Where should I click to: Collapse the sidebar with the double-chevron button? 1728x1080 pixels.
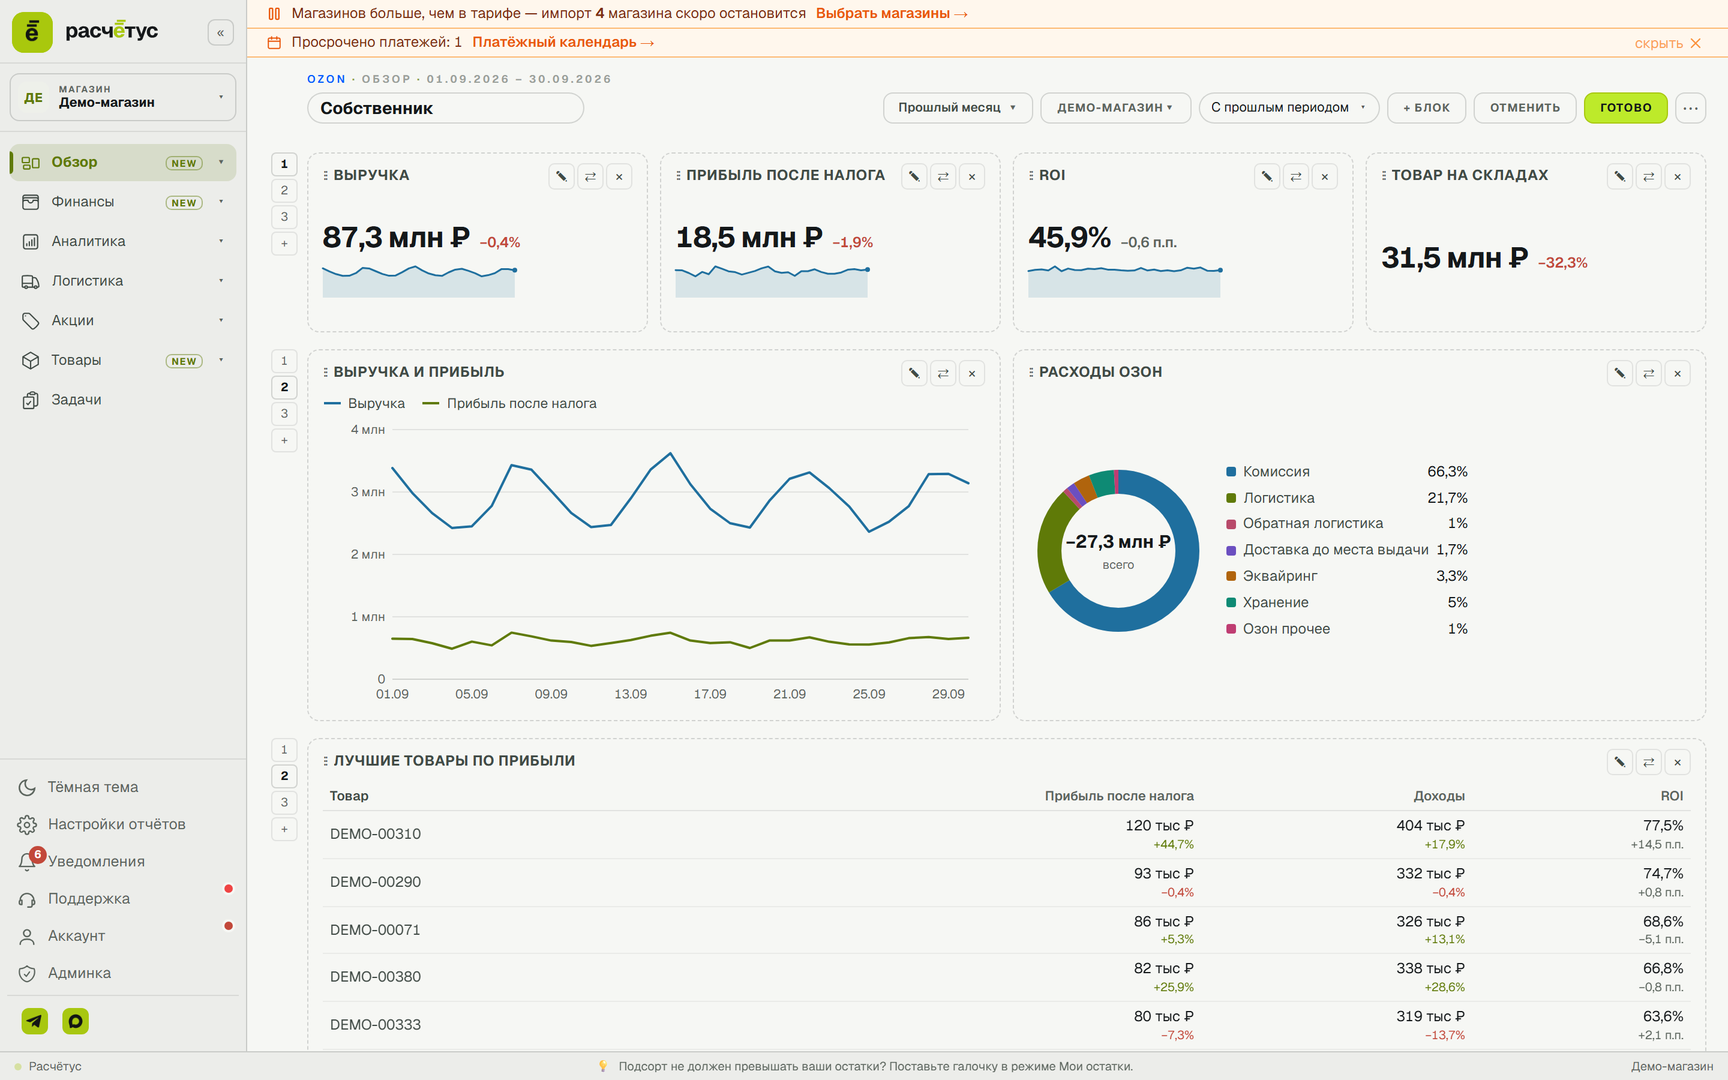[x=221, y=33]
